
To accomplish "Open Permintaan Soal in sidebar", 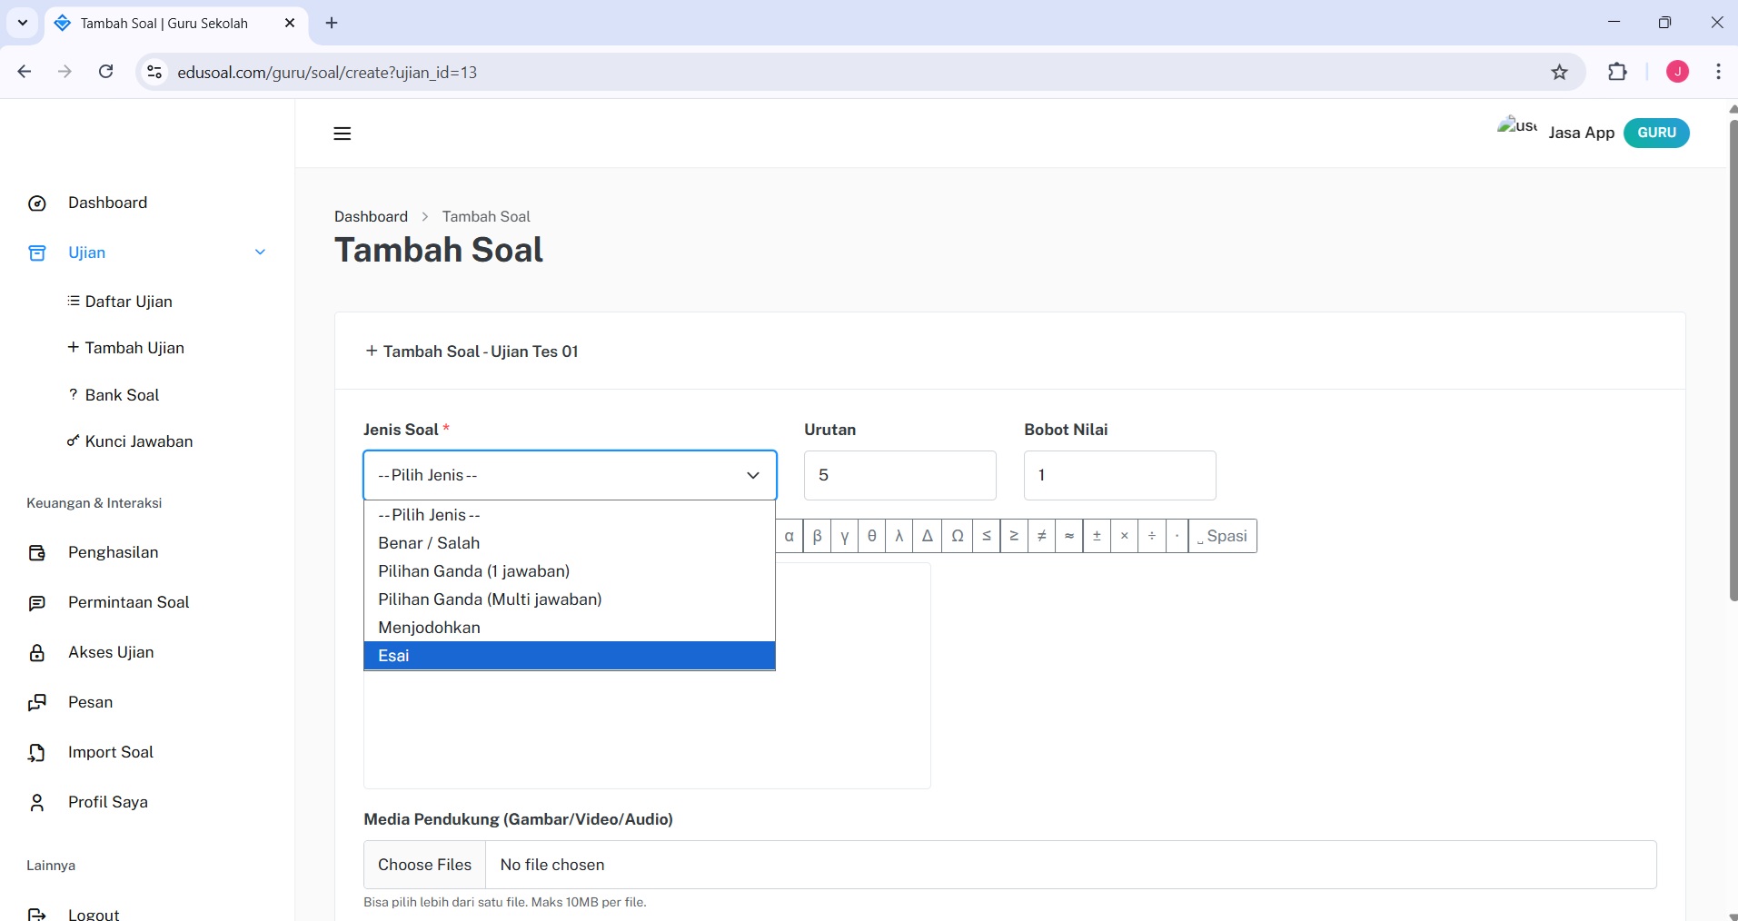I will click(x=128, y=602).
